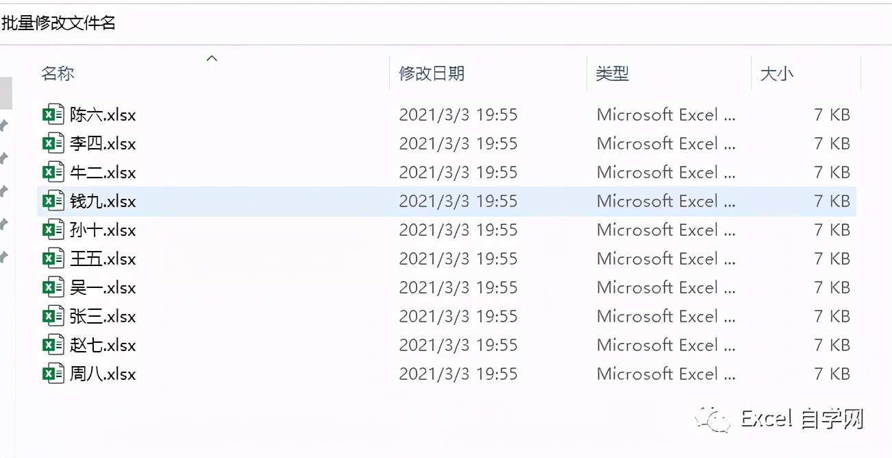Sort files by the 名称 column header
The height and width of the screenshot is (458, 892).
(58, 74)
